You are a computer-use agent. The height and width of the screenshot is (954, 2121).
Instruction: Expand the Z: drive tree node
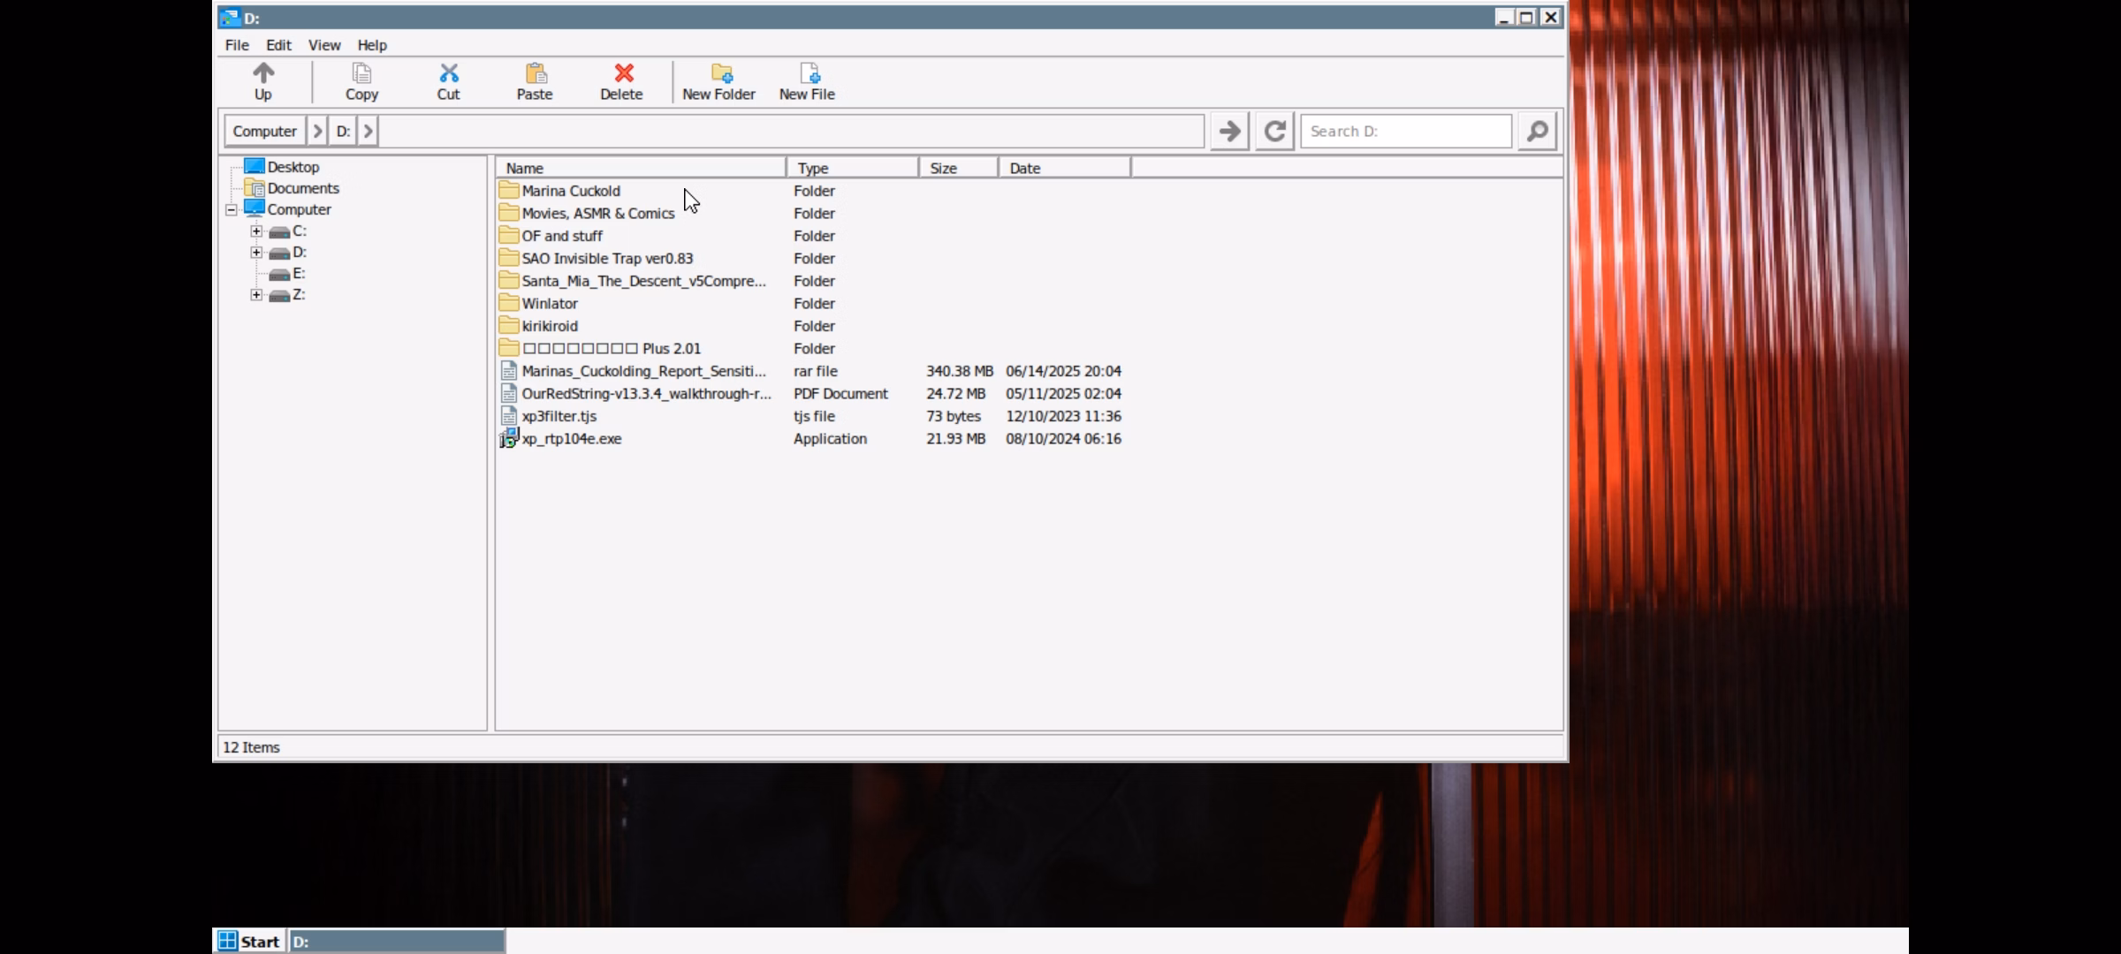point(256,295)
